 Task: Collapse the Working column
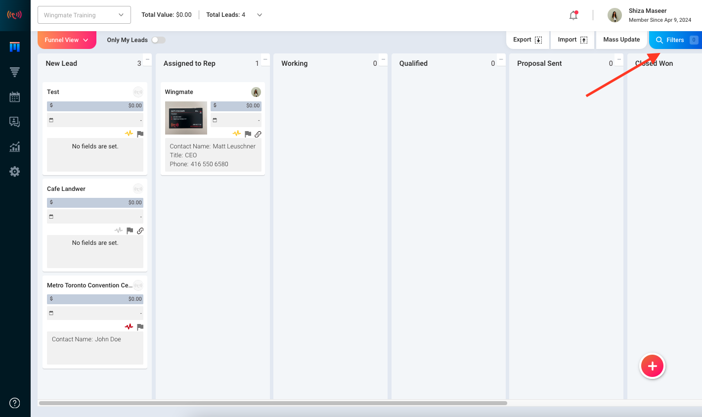[x=384, y=59]
